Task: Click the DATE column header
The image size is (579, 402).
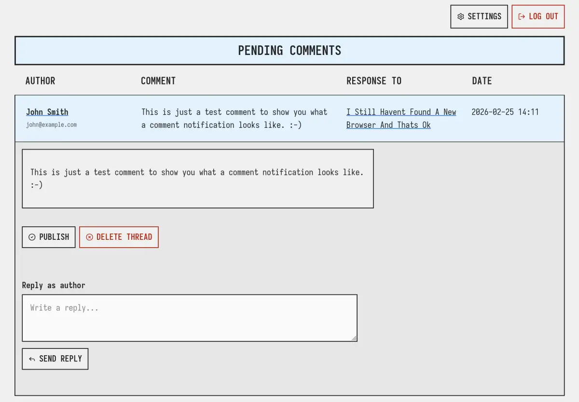Action: coord(482,81)
